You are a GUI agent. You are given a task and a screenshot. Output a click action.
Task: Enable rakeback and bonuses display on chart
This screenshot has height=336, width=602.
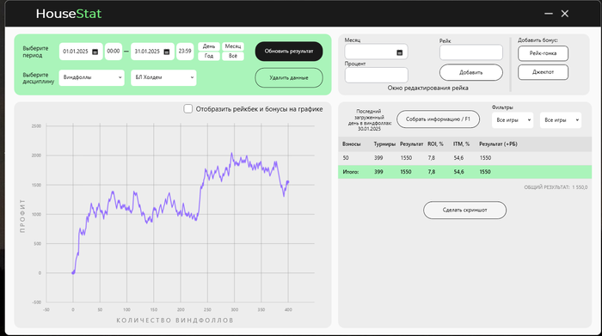[188, 109]
